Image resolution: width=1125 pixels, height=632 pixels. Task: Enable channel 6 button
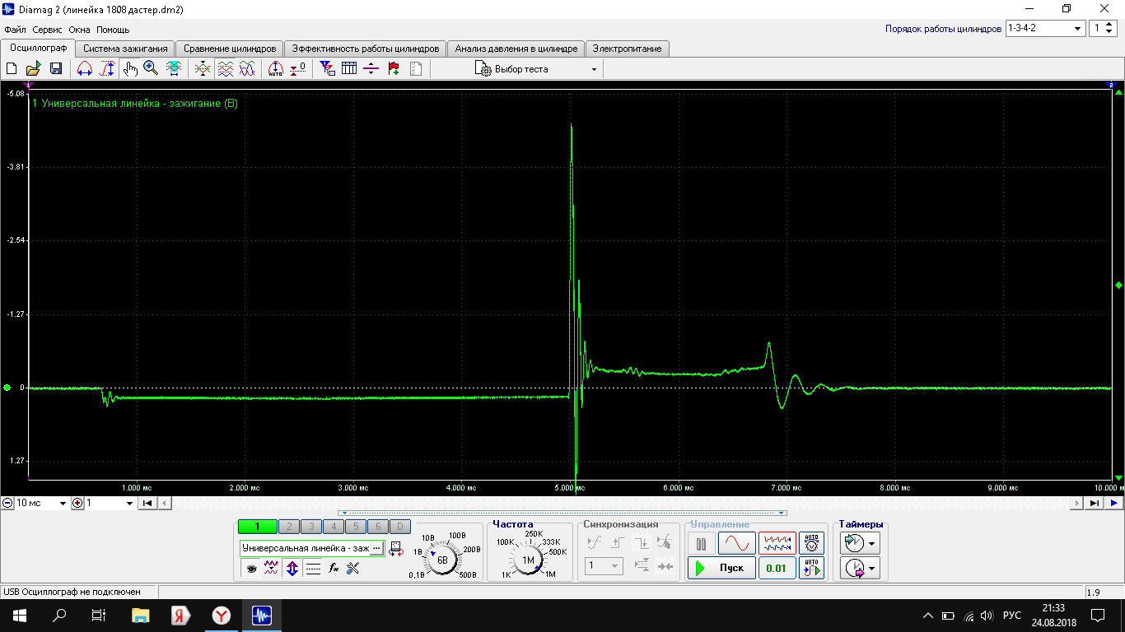click(377, 527)
